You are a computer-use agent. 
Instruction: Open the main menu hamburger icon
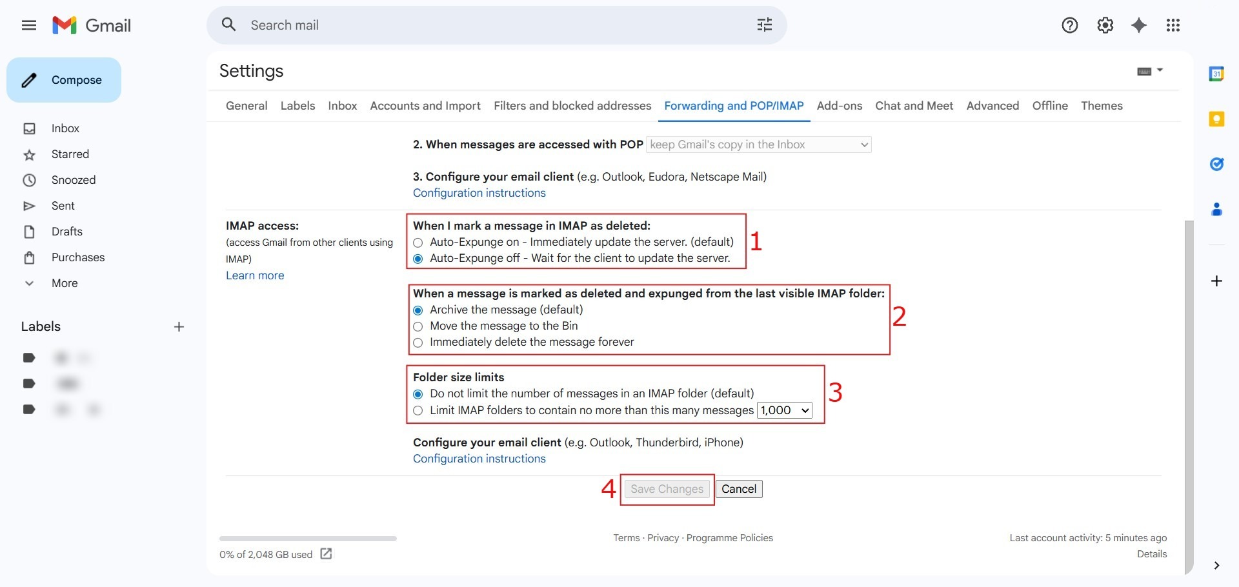point(29,25)
